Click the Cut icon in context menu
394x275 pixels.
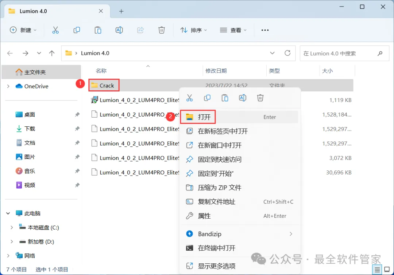coord(189,98)
